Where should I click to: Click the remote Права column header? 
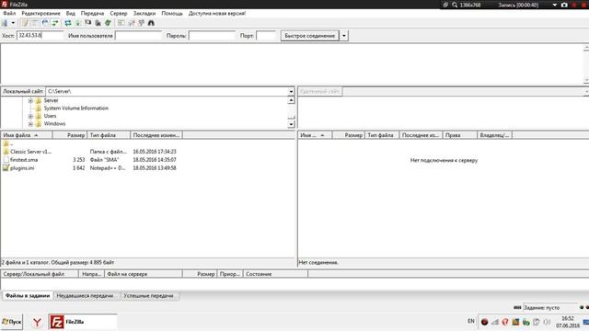tap(460, 135)
